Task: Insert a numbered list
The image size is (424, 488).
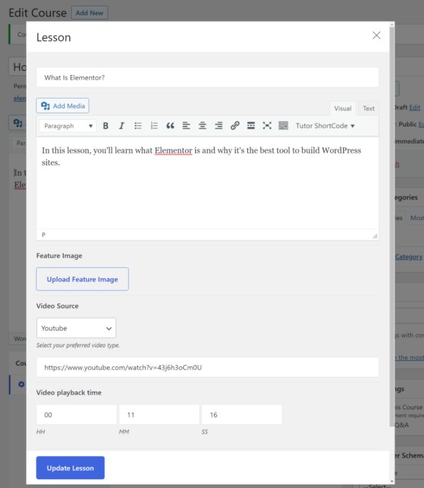Action: tap(154, 126)
